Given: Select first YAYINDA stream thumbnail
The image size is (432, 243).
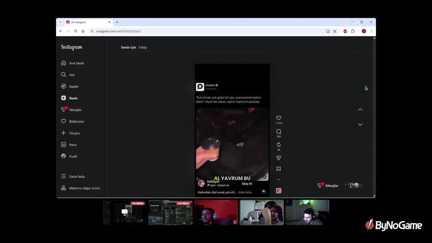Looking at the screenshot, I should pyautogui.click(x=125, y=212).
